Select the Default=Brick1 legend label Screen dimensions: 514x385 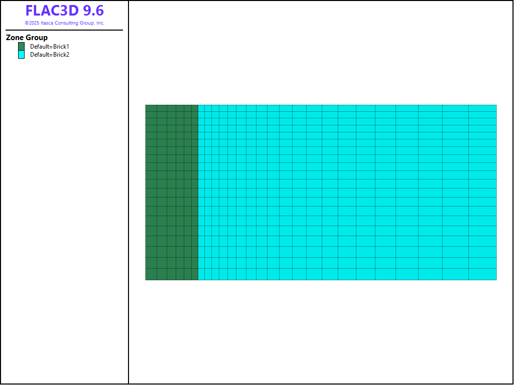(49, 47)
